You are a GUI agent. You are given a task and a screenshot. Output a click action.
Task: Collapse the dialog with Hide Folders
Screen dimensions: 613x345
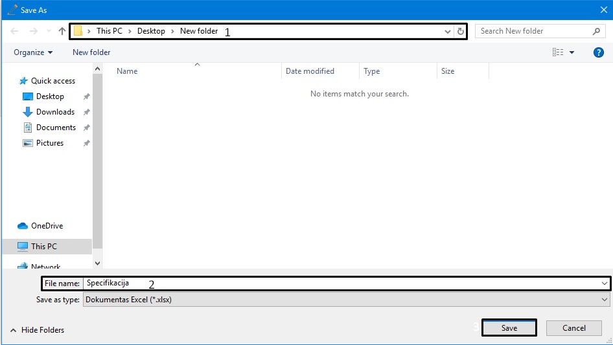38,330
